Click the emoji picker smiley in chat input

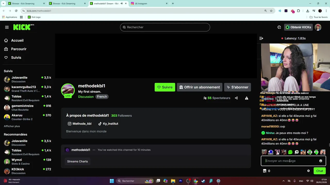[321, 161]
